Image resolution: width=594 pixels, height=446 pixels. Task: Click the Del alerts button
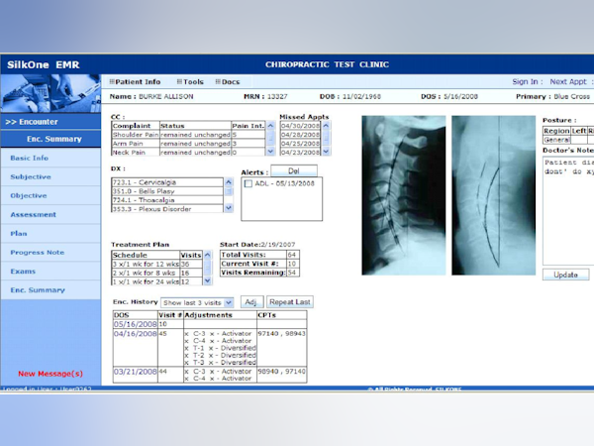pos(294,171)
